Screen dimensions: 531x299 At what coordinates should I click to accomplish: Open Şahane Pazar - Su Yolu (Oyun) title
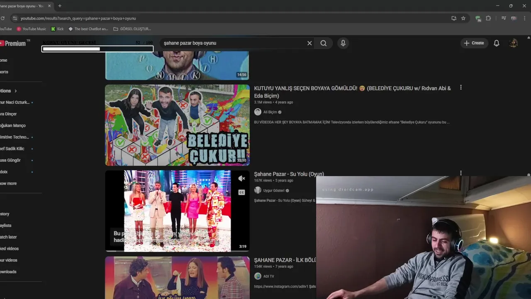coord(289,174)
